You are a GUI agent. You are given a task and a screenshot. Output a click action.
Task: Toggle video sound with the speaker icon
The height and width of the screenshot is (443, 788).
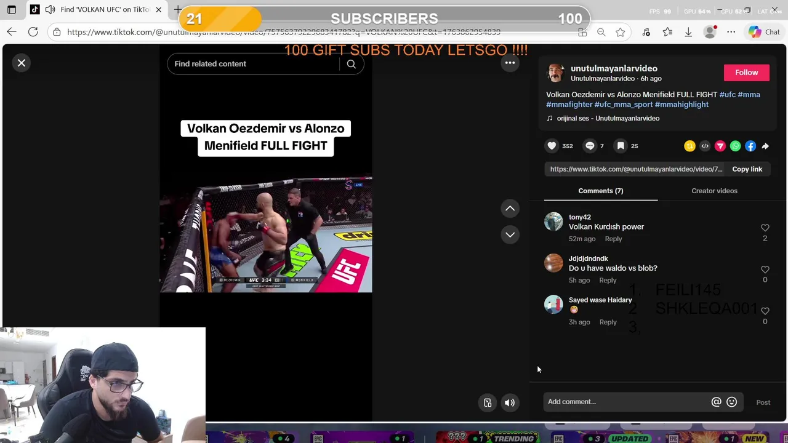510,402
